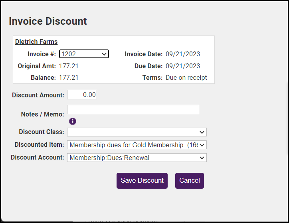Focus the Notes / Memo text box

(133, 110)
